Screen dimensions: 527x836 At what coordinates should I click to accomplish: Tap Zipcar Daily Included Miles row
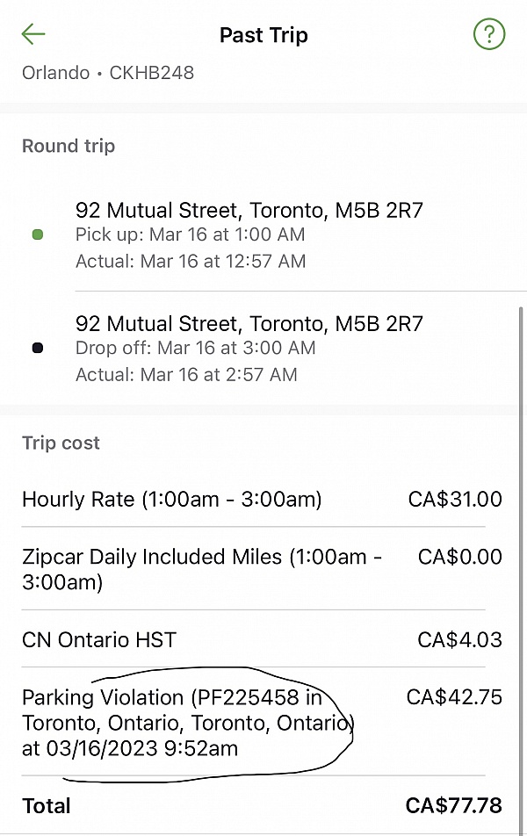tap(262, 569)
